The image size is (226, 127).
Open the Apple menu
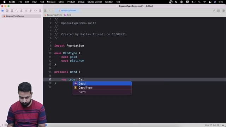[4, 2]
